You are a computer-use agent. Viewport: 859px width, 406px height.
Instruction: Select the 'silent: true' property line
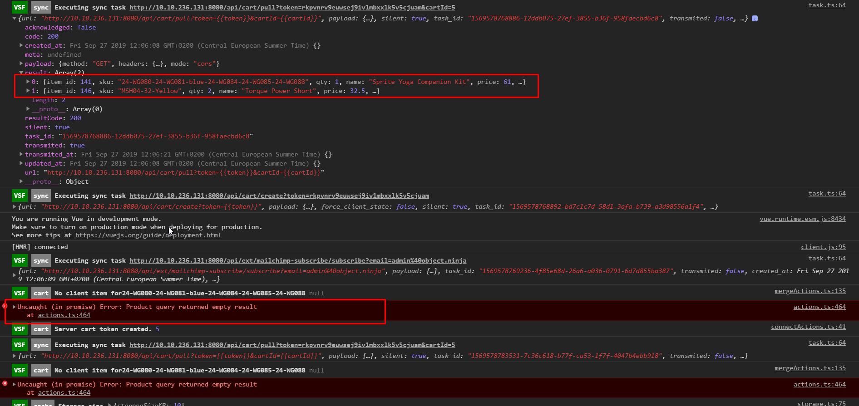[47, 127]
